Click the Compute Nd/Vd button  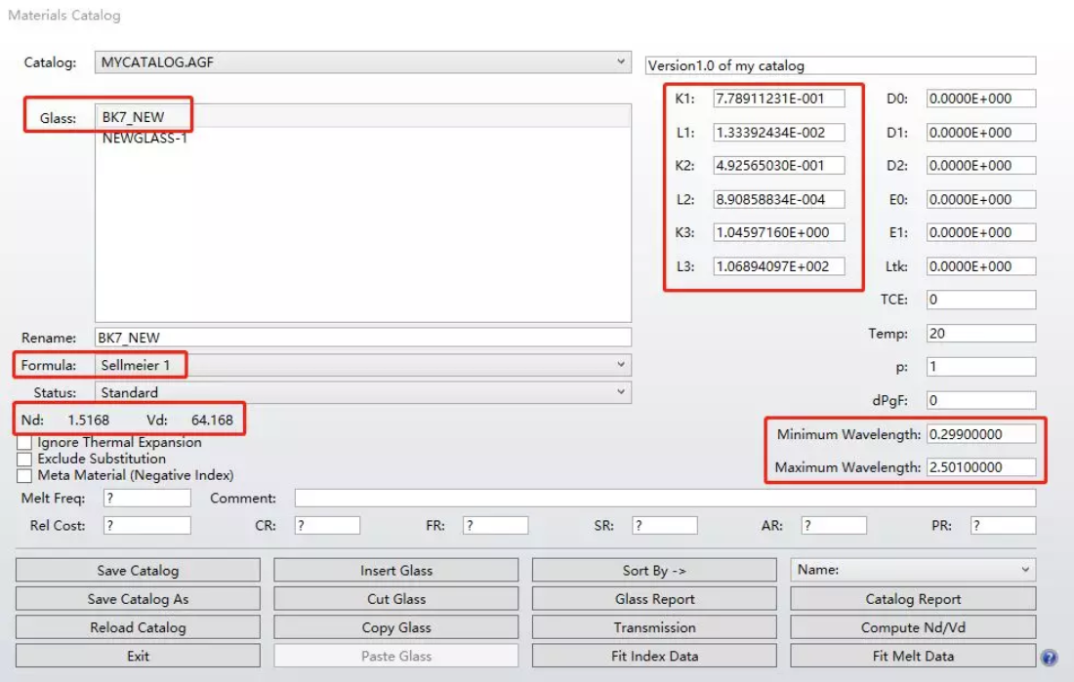click(x=913, y=627)
